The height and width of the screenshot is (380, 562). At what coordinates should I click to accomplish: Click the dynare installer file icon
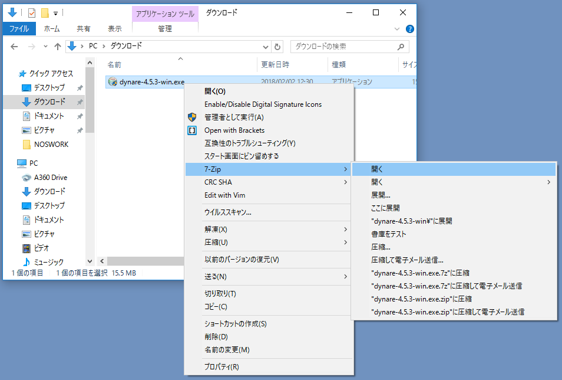point(113,82)
